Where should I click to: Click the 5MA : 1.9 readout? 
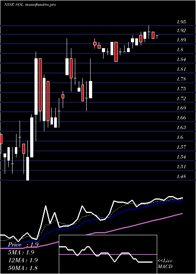point(21,252)
